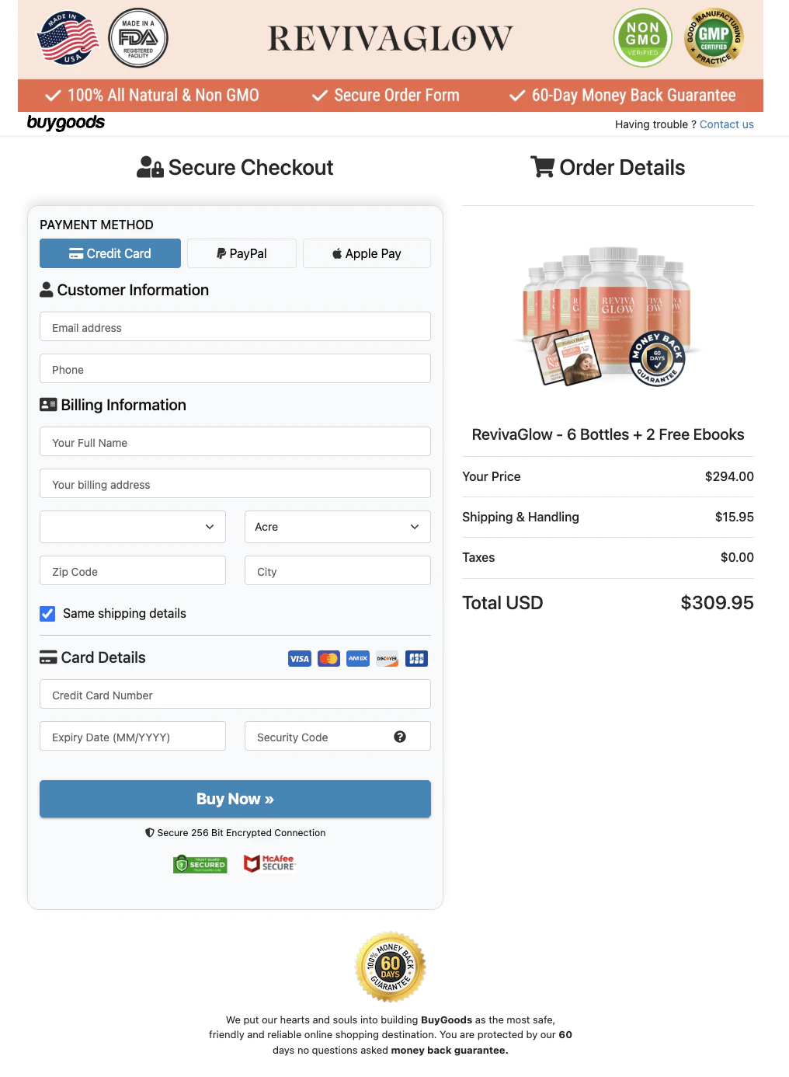This screenshot has height=1077, width=789.
Task: Click the Visa card icon
Action: [300, 659]
